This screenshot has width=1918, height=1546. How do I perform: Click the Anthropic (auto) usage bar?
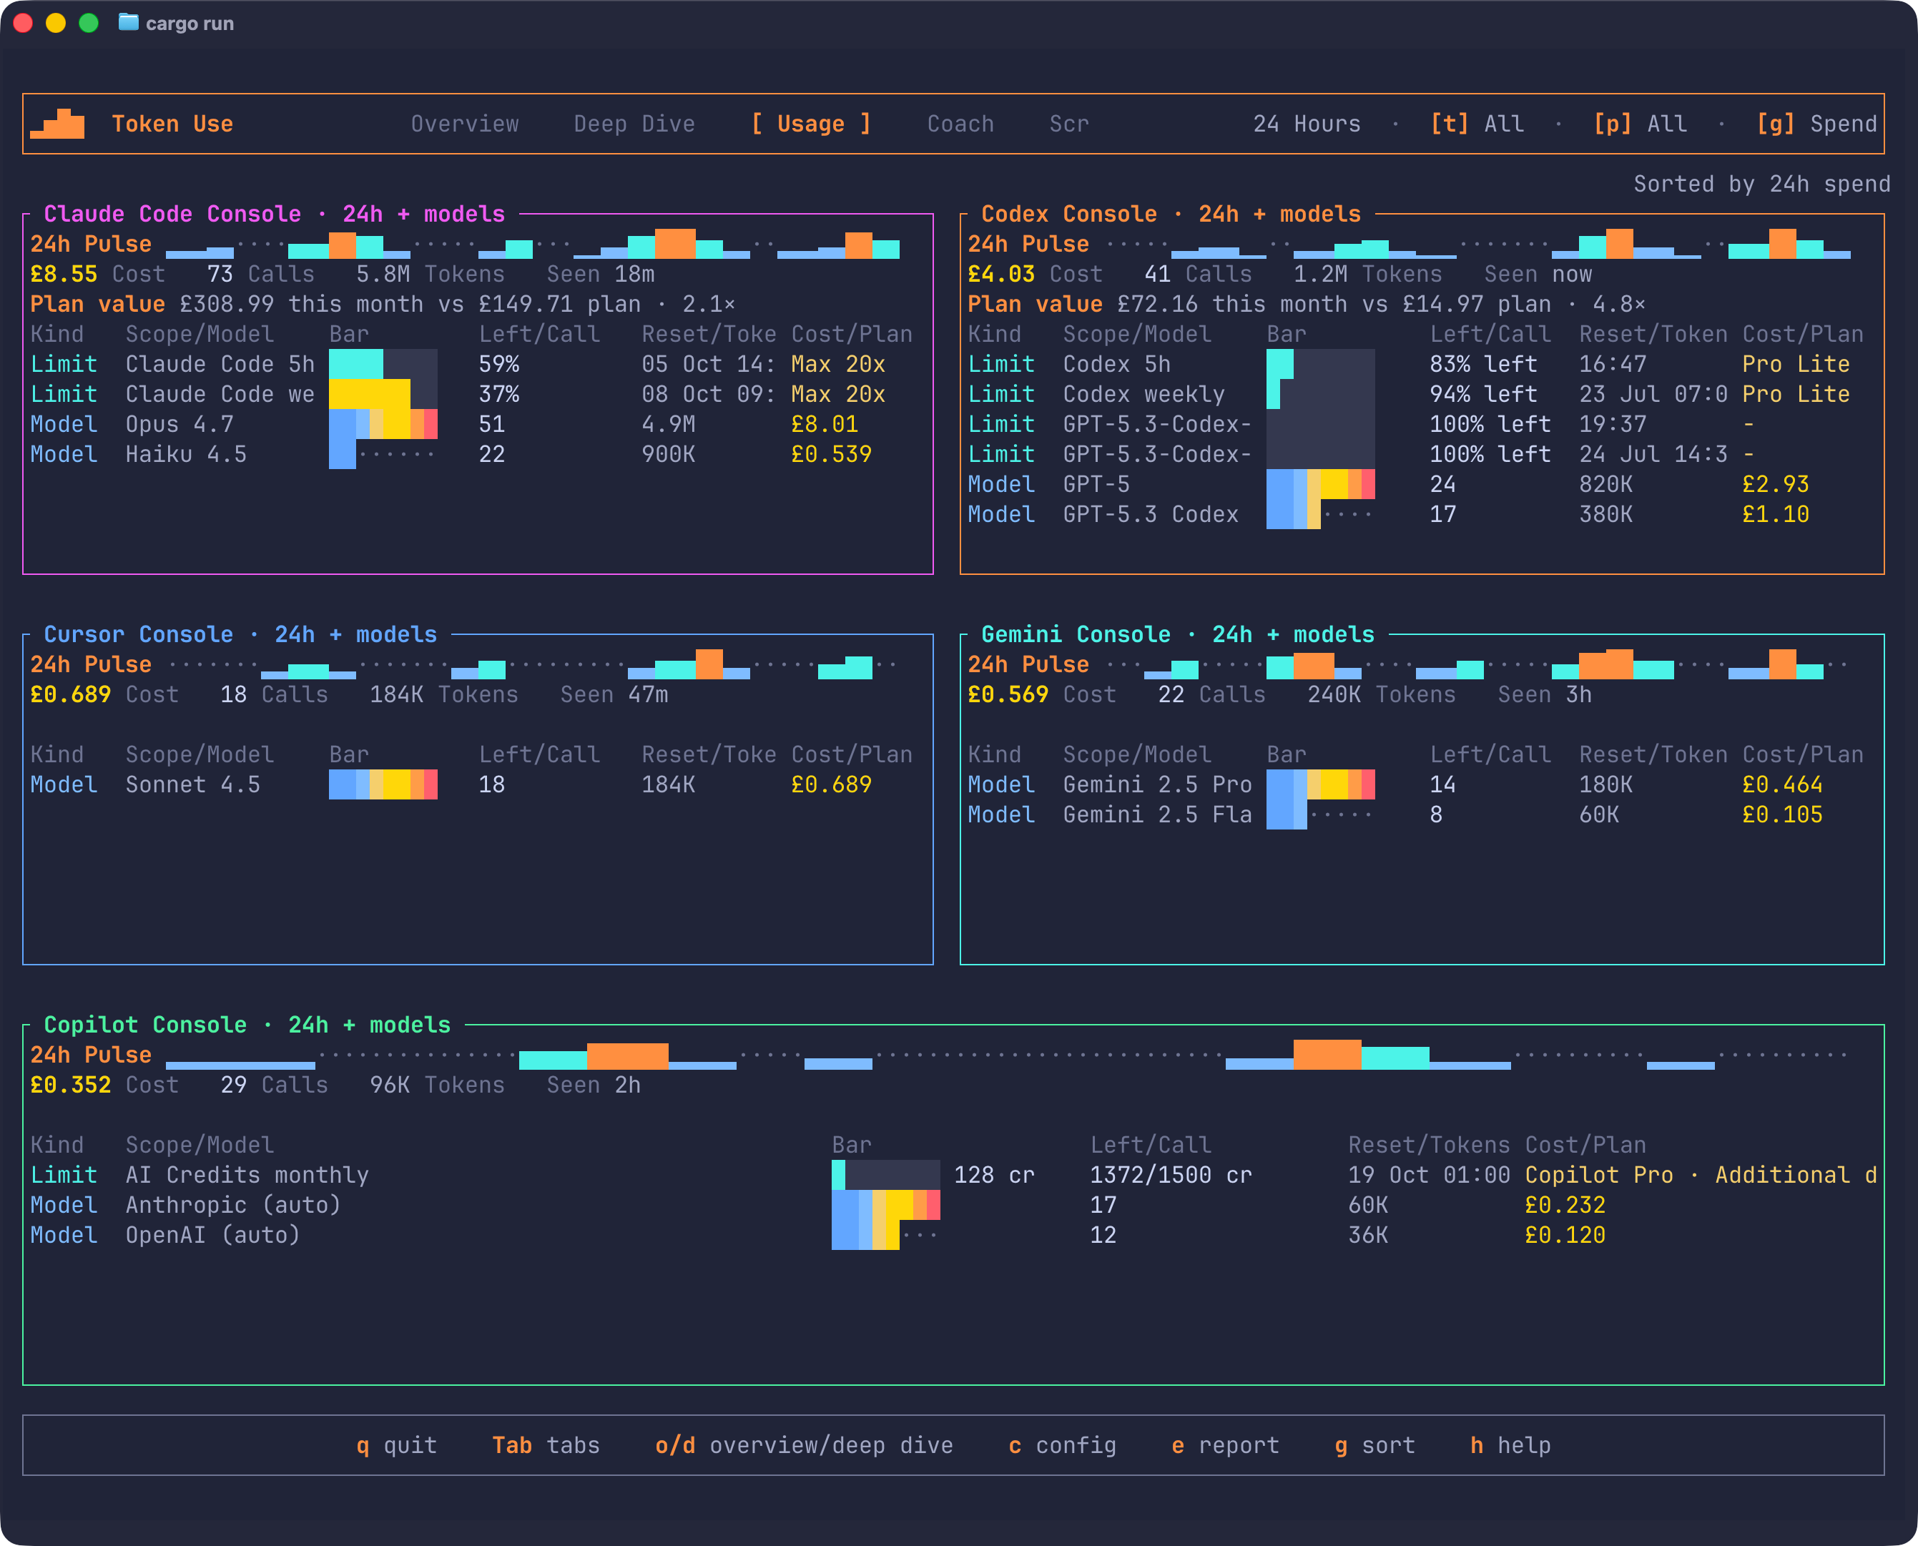pos(886,1205)
